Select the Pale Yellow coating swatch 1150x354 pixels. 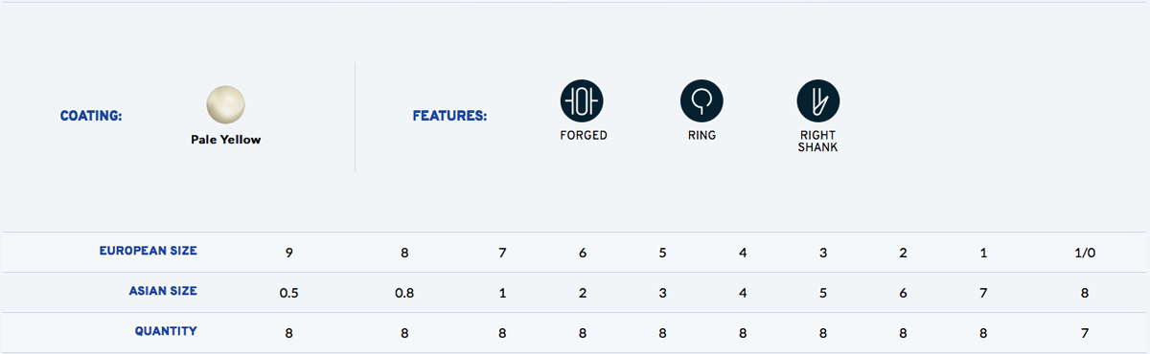pyautogui.click(x=226, y=104)
